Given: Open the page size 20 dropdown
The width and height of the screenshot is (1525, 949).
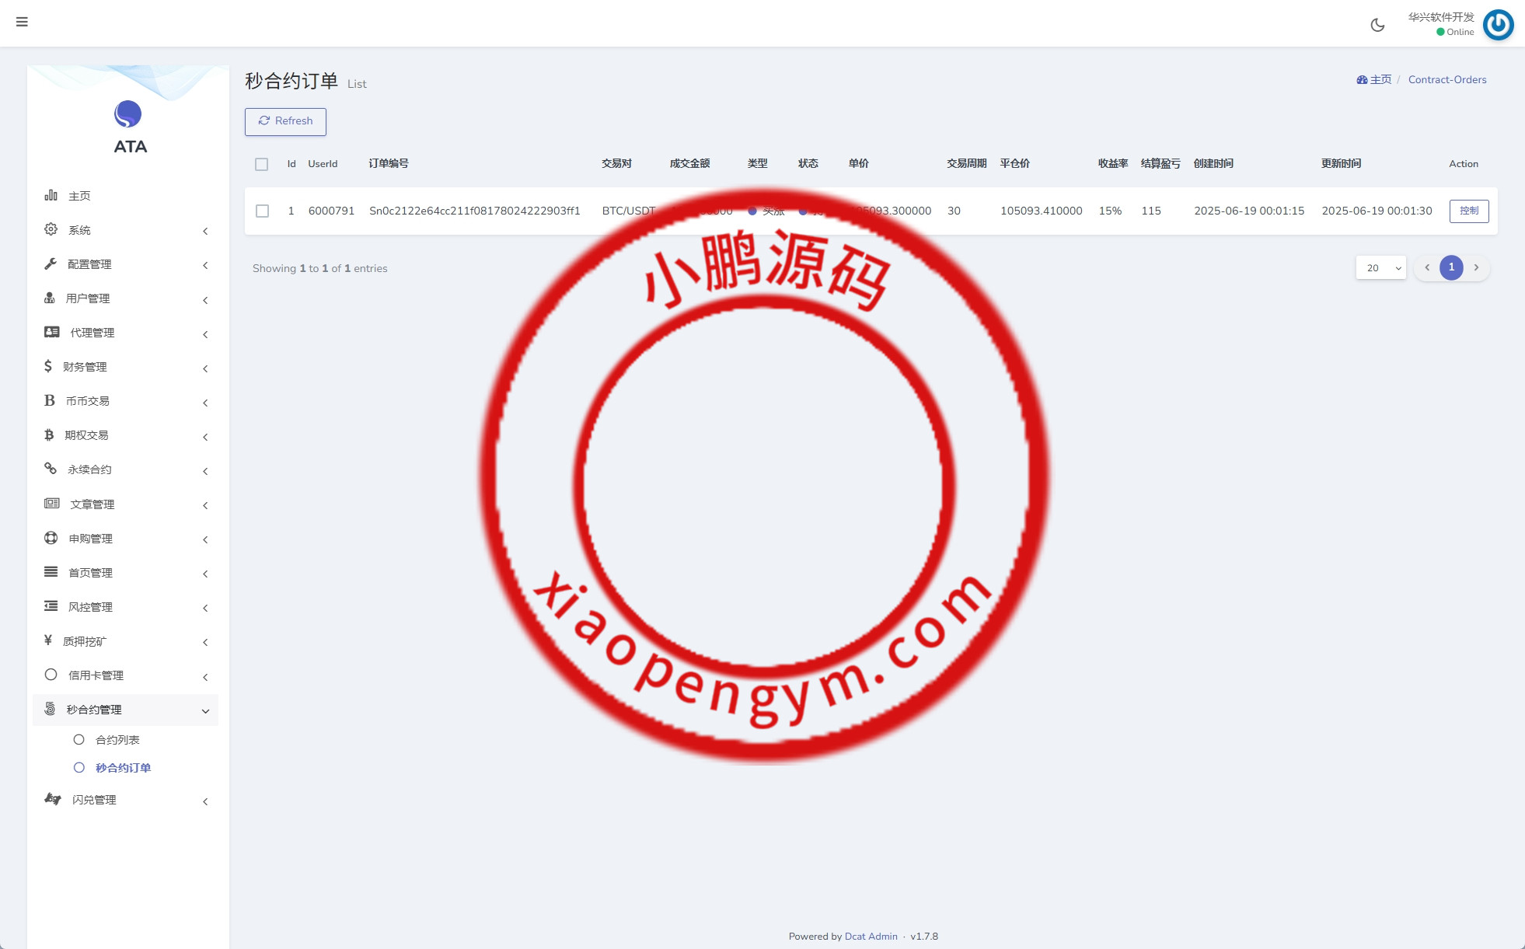Looking at the screenshot, I should point(1380,267).
